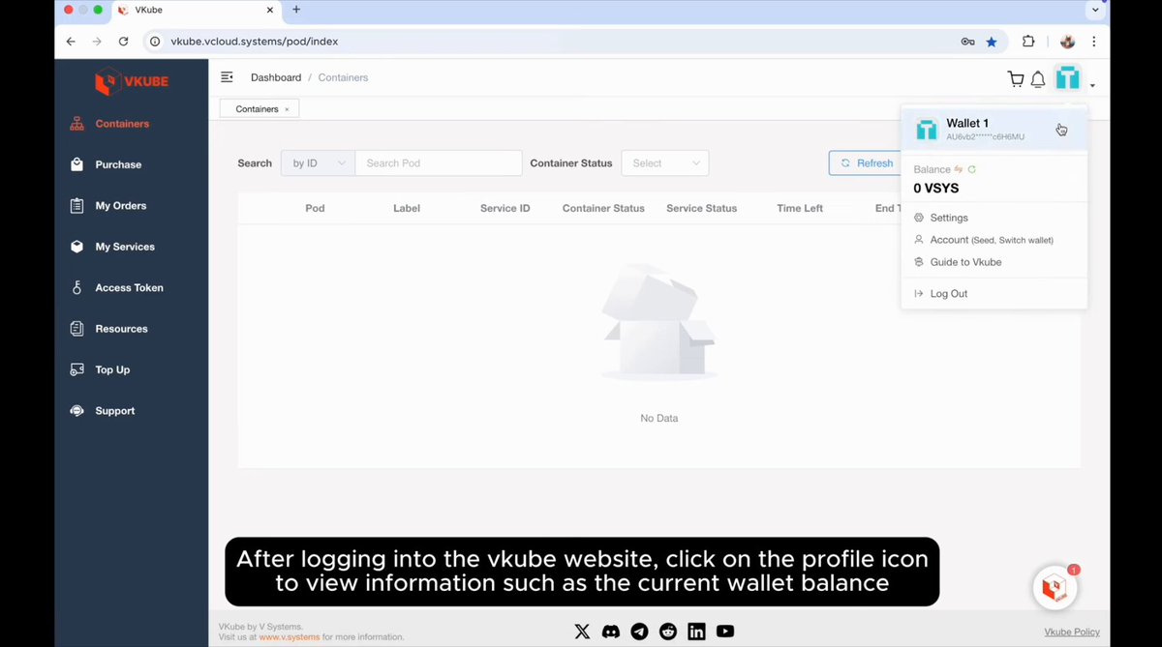The height and width of the screenshot is (647, 1162).
Task: Open the Discord social icon
Action: 611,632
